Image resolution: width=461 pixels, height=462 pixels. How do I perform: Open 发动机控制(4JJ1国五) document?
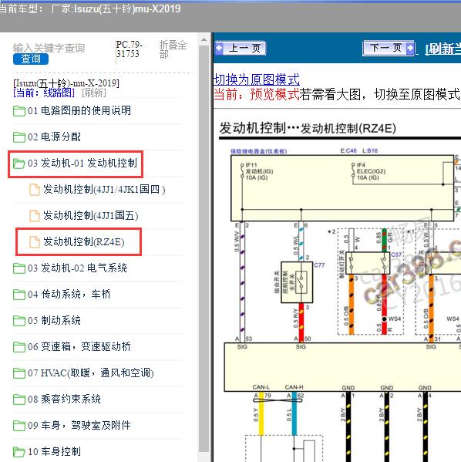pos(91,215)
